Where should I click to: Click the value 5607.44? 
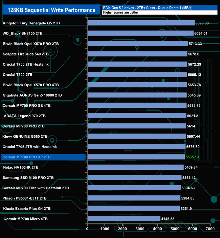(193, 137)
